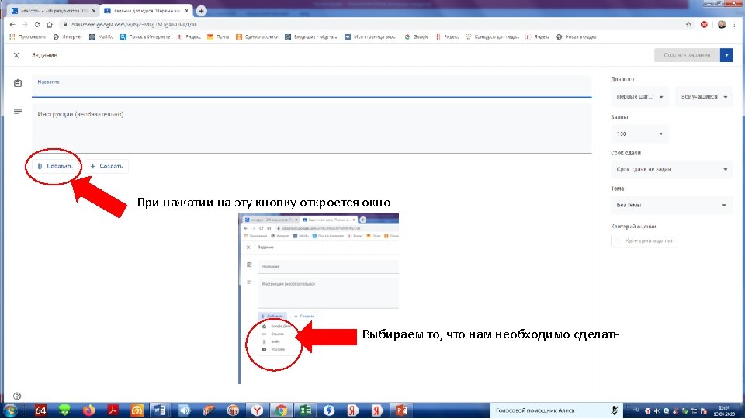Open the Одноклассники bookmark

257,36
